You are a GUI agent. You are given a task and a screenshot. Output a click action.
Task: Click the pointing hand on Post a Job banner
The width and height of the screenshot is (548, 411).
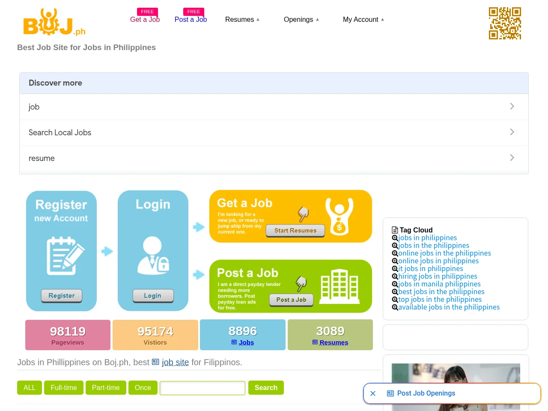[x=301, y=283]
